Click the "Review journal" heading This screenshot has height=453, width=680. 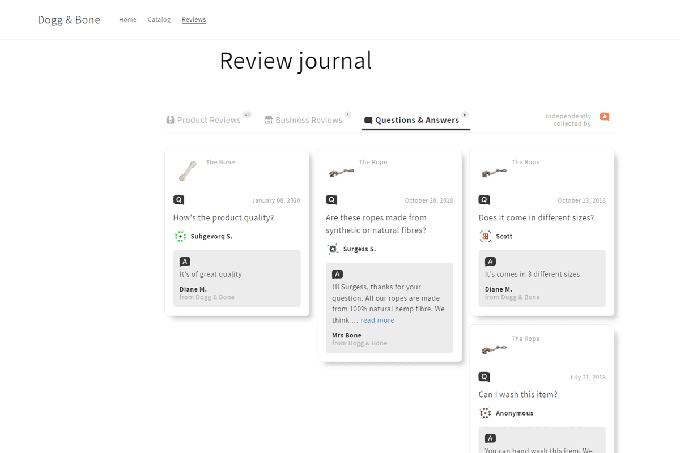click(296, 61)
